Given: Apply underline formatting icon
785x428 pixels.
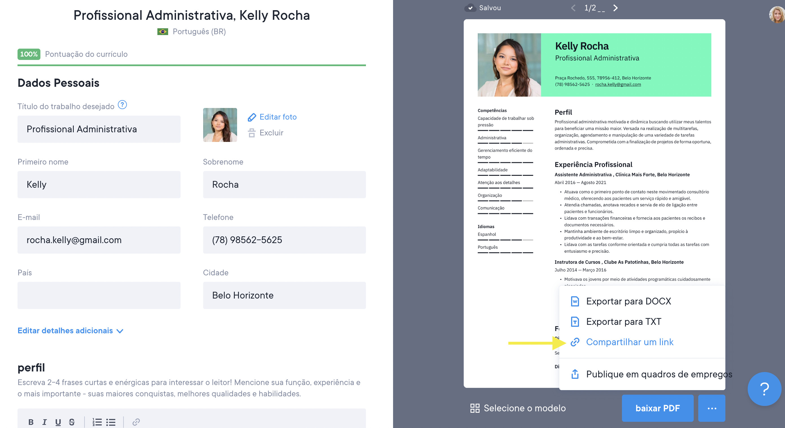Looking at the screenshot, I should [58, 422].
